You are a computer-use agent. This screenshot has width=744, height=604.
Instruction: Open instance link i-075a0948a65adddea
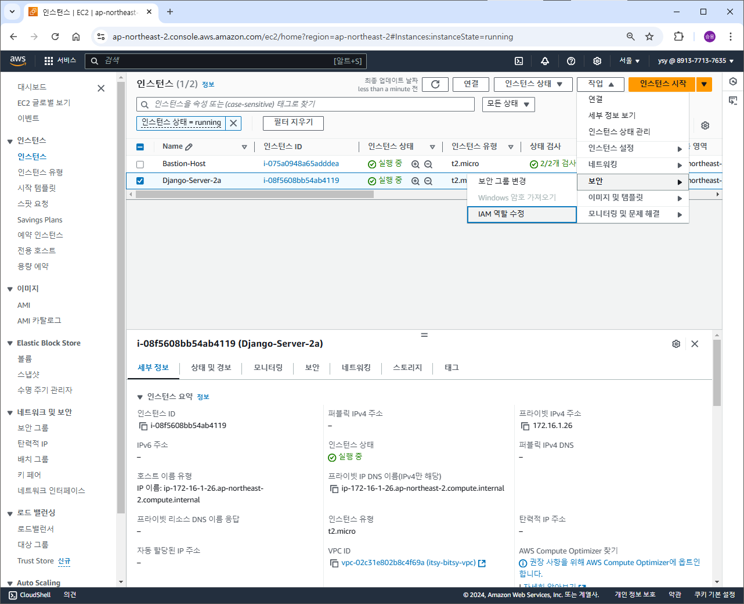point(301,164)
